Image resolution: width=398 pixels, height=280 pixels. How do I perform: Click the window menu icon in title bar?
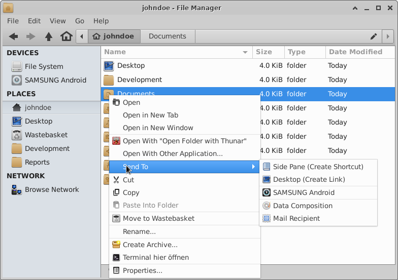tap(8, 8)
